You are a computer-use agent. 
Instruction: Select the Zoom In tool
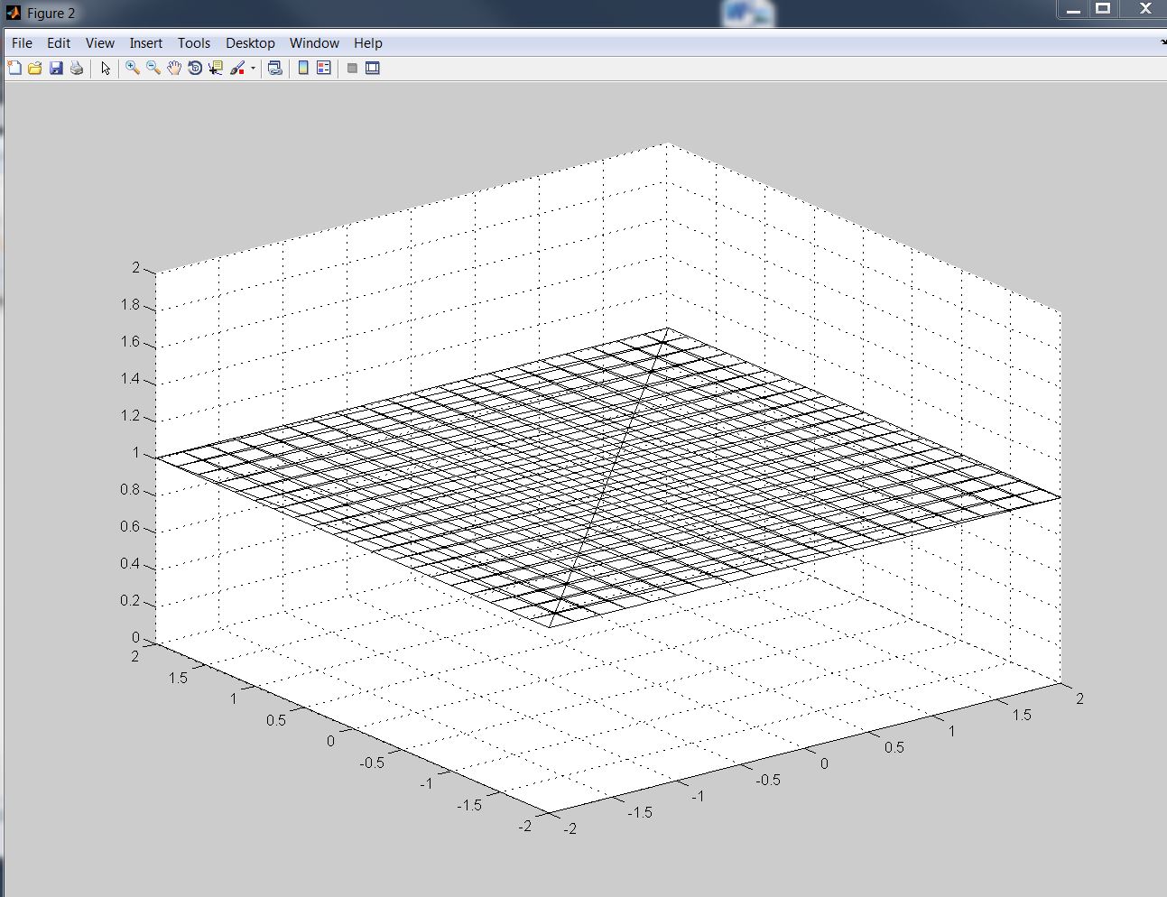(x=133, y=68)
